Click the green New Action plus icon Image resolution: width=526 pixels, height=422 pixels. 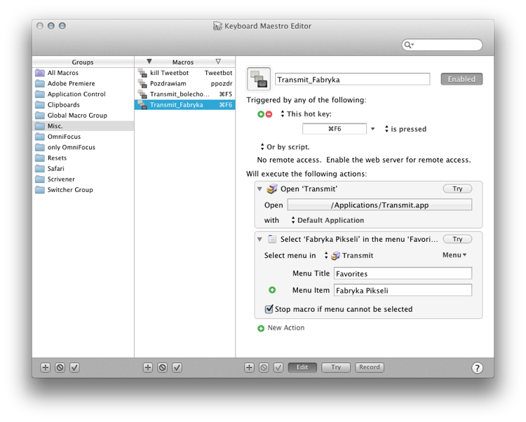[261, 328]
